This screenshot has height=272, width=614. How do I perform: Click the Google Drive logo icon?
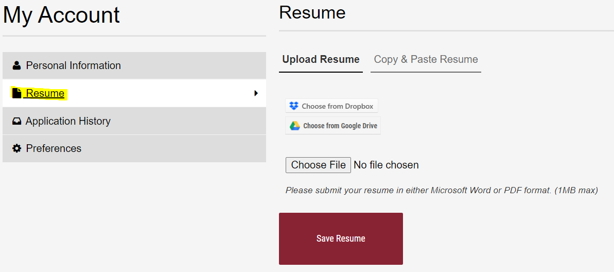pos(294,126)
